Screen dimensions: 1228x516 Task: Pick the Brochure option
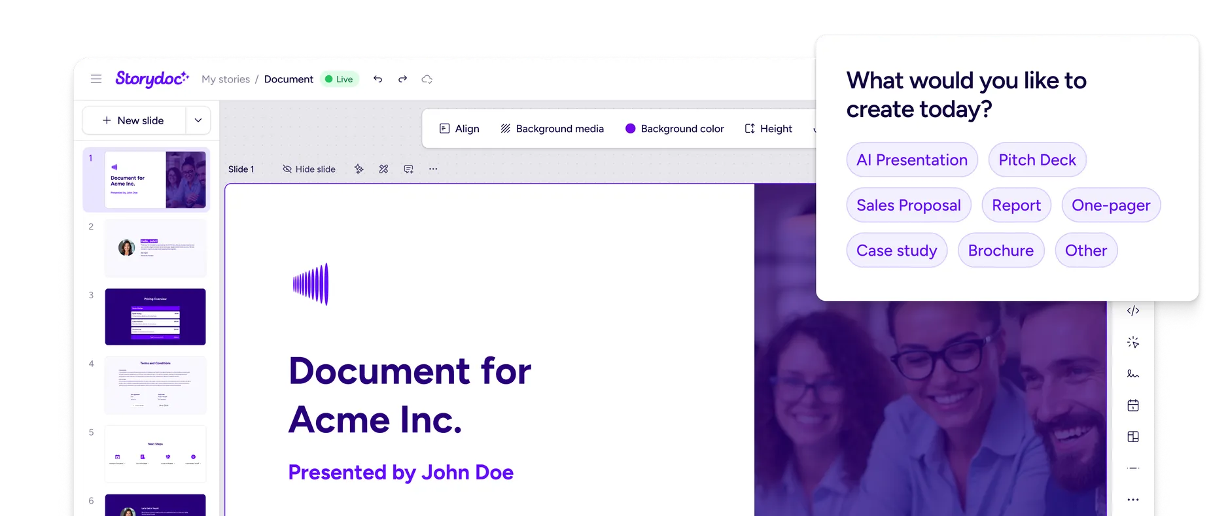tap(1001, 250)
